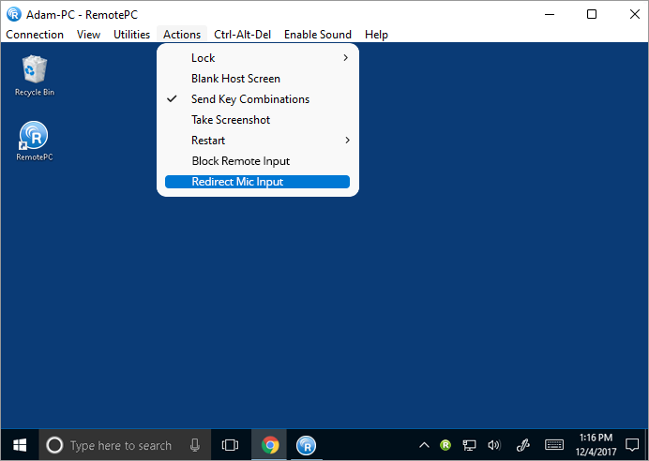Maximize the RemotePC window

pos(592,14)
